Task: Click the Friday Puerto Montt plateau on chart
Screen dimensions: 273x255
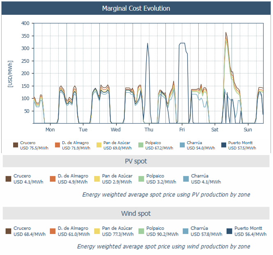Action: [182, 43]
